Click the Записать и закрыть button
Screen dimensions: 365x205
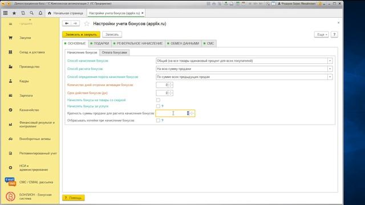81,34
